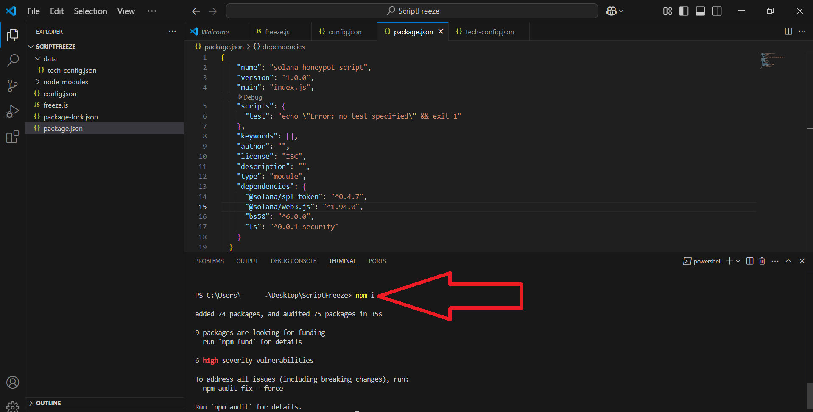Open the Edit menu
The width and height of the screenshot is (813, 412).
tap(57, 11)
